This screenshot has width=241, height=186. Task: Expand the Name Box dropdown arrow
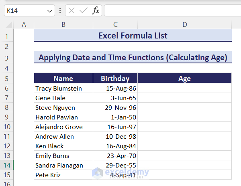tap(50, 11)
